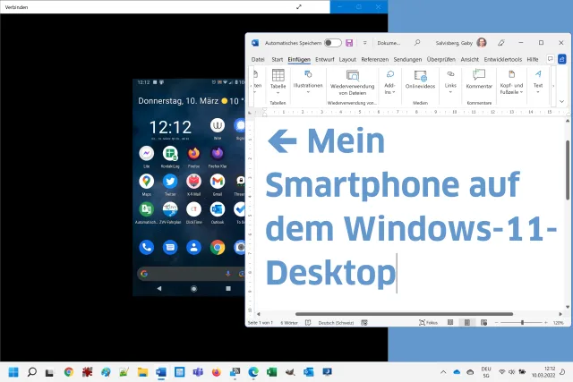Switch to the Ansicht tab
The width and height of the screenshot is (573, 382).
tap(469, 59)
